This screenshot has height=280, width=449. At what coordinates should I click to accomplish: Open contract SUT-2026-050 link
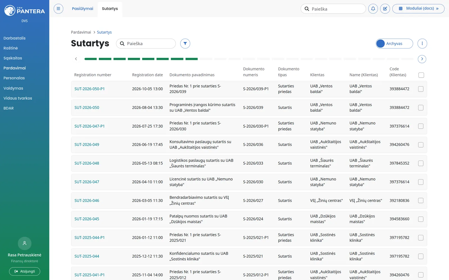click(x=87, y=108)
